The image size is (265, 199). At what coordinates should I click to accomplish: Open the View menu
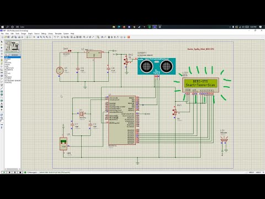pyautogui.click(x=7, y=34)
